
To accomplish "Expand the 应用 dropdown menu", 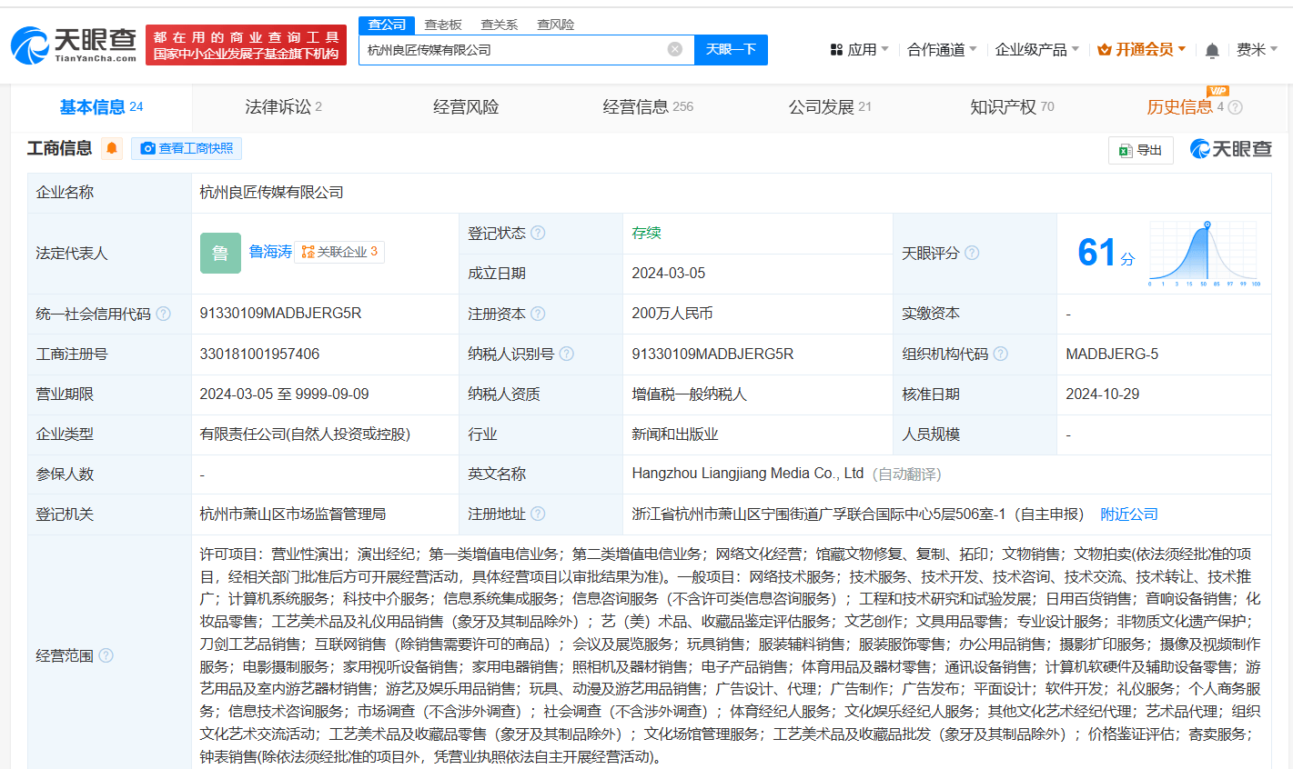I will coord(859,49).
